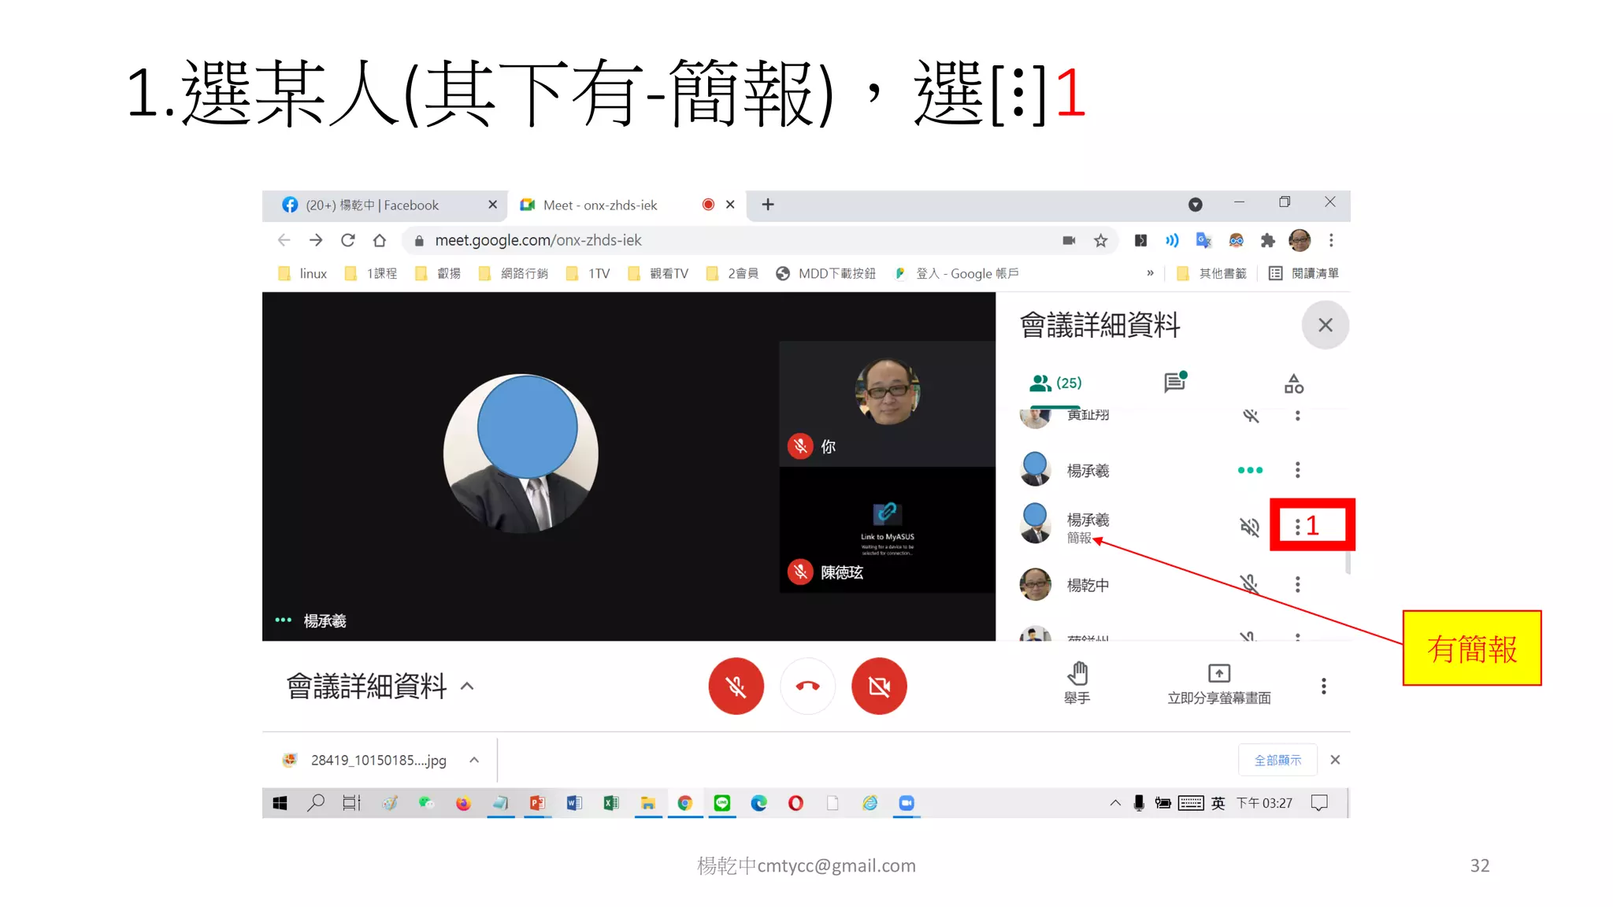Expand the hidden bookmarks chevron
Viewport: 1613px width, 907px height.
pyautogui.click(x=1150, y=273)
